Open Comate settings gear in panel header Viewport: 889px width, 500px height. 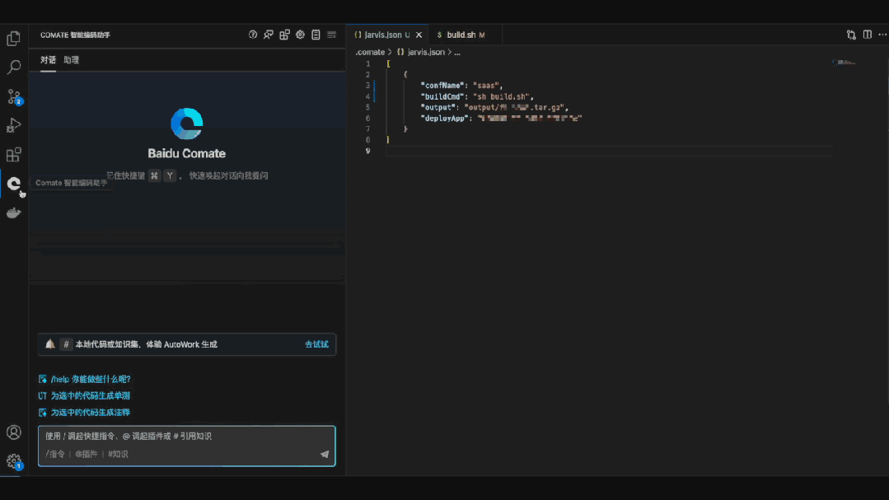[x=301, y=35]
